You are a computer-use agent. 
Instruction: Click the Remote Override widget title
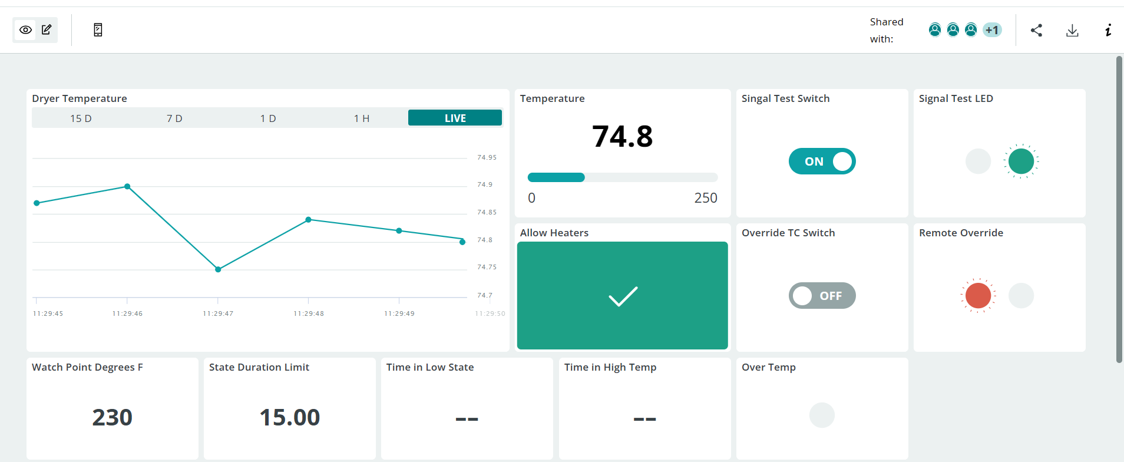(961, 233)
